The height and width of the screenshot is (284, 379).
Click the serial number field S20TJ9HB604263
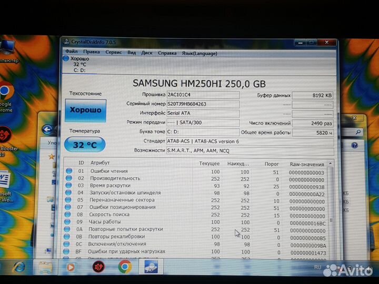coord(203,104)
